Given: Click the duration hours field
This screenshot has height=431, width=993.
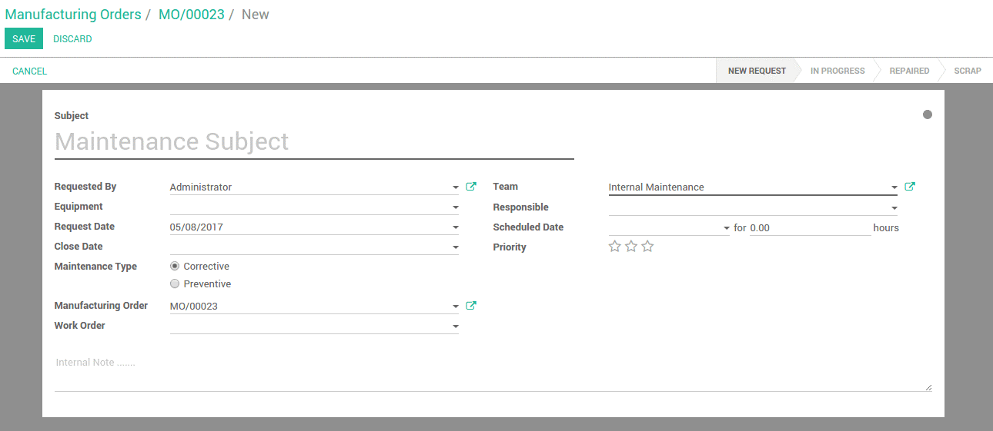Looking at the screenshot, I should click(x=810, y=228).
